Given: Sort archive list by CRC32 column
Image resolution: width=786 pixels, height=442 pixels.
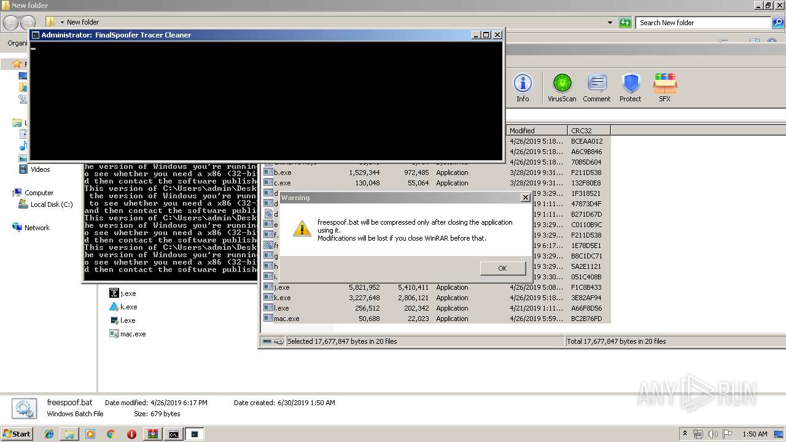Looking at the screenshot, I should click(589, 130).
